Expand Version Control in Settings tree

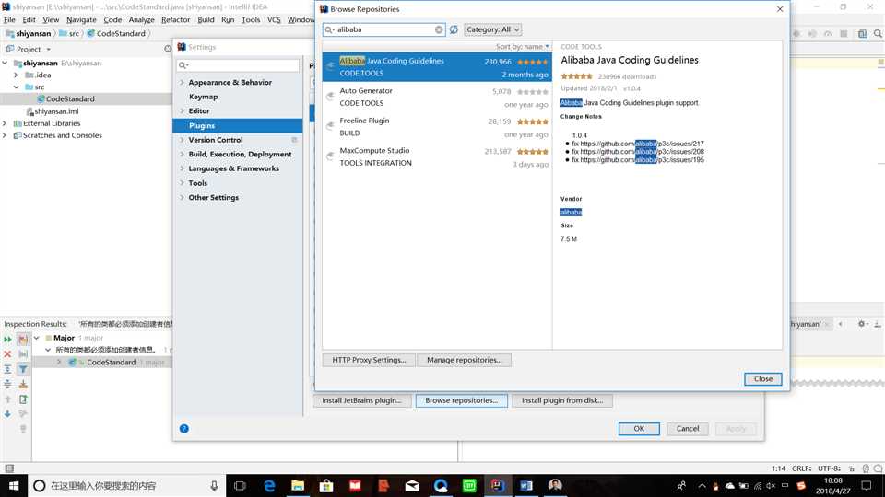coord(183,140)
